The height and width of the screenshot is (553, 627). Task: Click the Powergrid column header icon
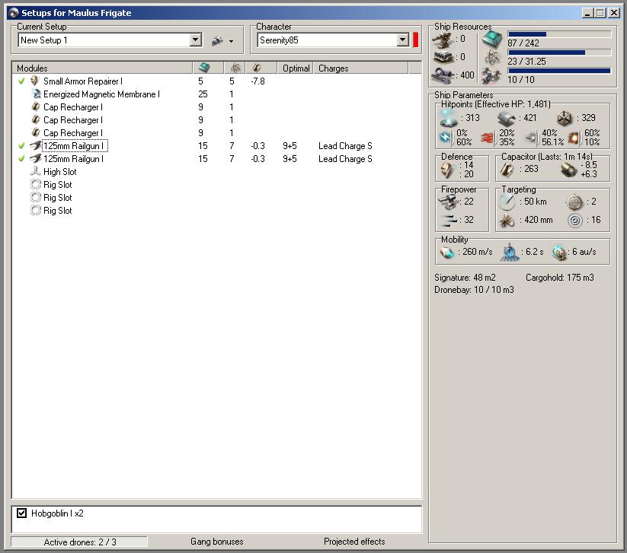pos(235,68)
